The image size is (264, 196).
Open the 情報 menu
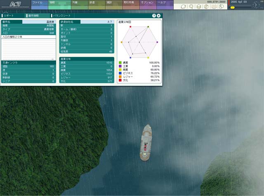pyautogui.click(x=59, y=5)
